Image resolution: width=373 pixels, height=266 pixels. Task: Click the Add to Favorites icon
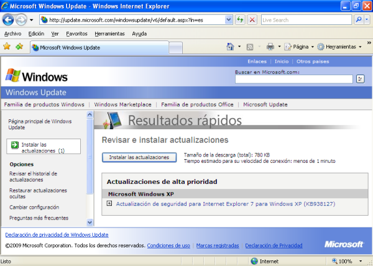[x=19, y=47]
